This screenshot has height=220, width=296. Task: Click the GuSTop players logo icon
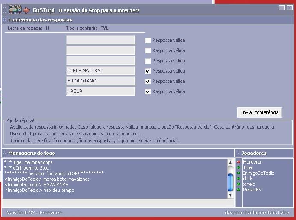point(15,9)
